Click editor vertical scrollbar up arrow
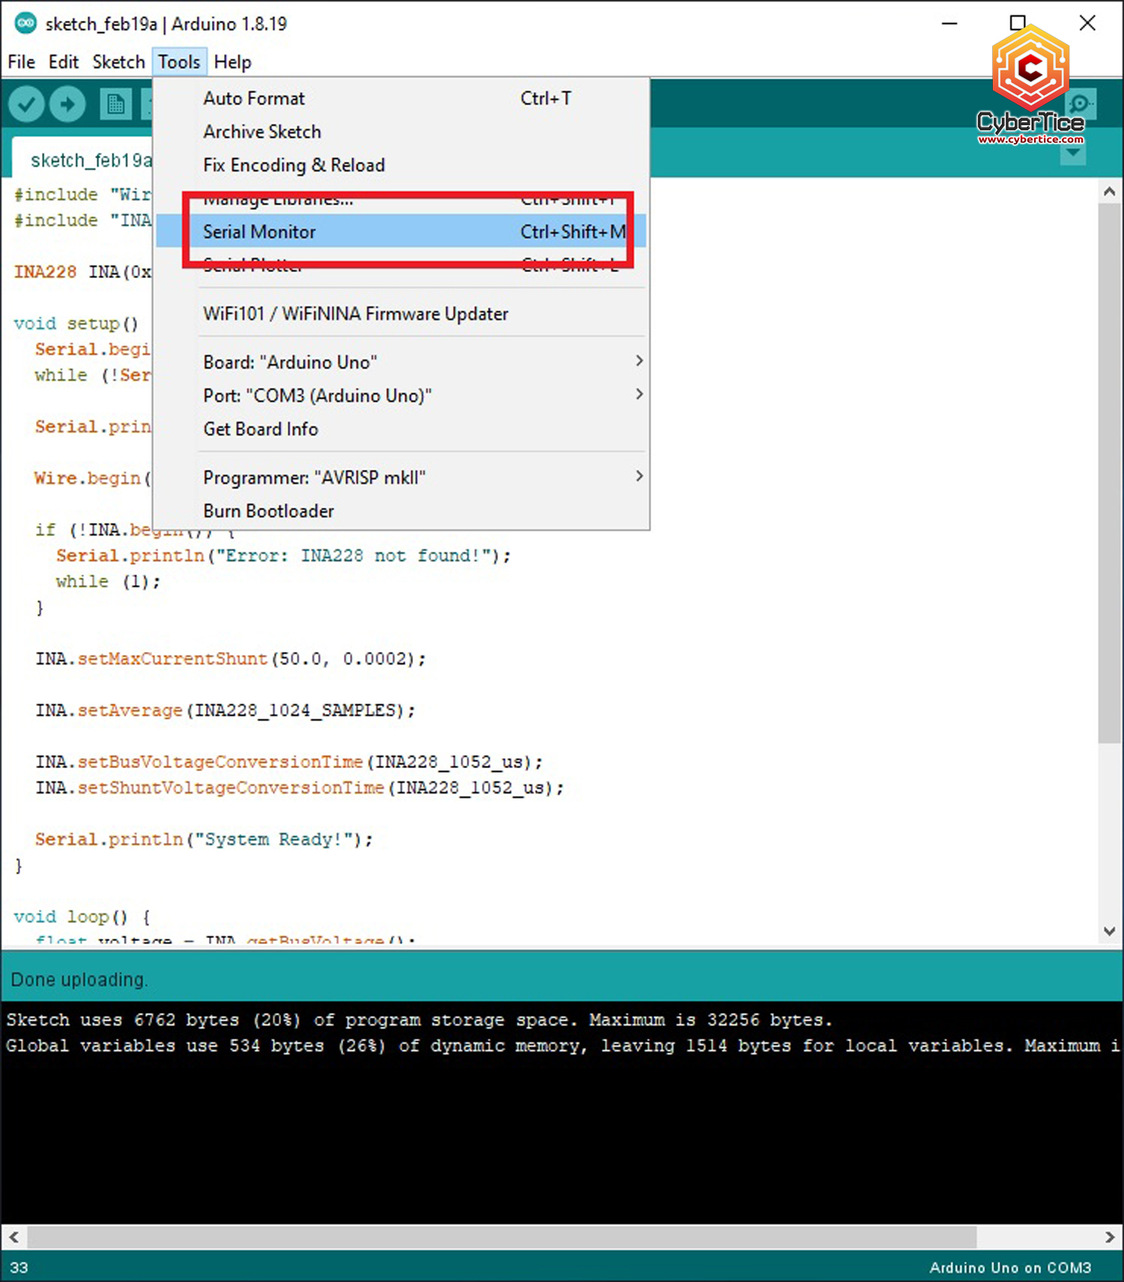Viewport: 1124px width, 1282px height. pos(1110,192)
